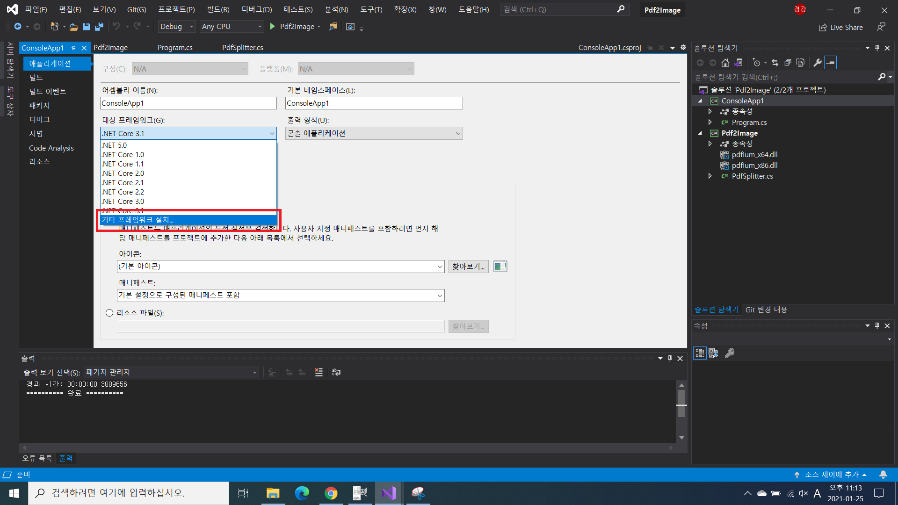Switch to the Program.cs tab
The height and width of the screenshot is (505, 898).
click(175, 48)
